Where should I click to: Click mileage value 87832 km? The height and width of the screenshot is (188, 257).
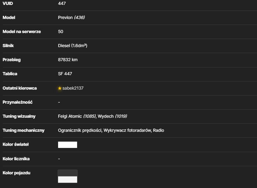coord(68,60)
